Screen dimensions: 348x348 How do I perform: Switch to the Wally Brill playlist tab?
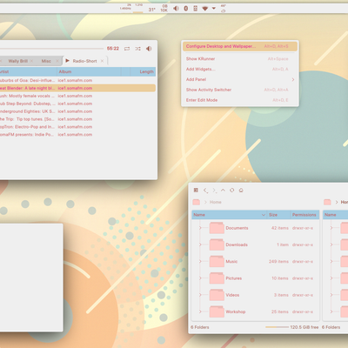pyautogui.click(x=17, y=61)
